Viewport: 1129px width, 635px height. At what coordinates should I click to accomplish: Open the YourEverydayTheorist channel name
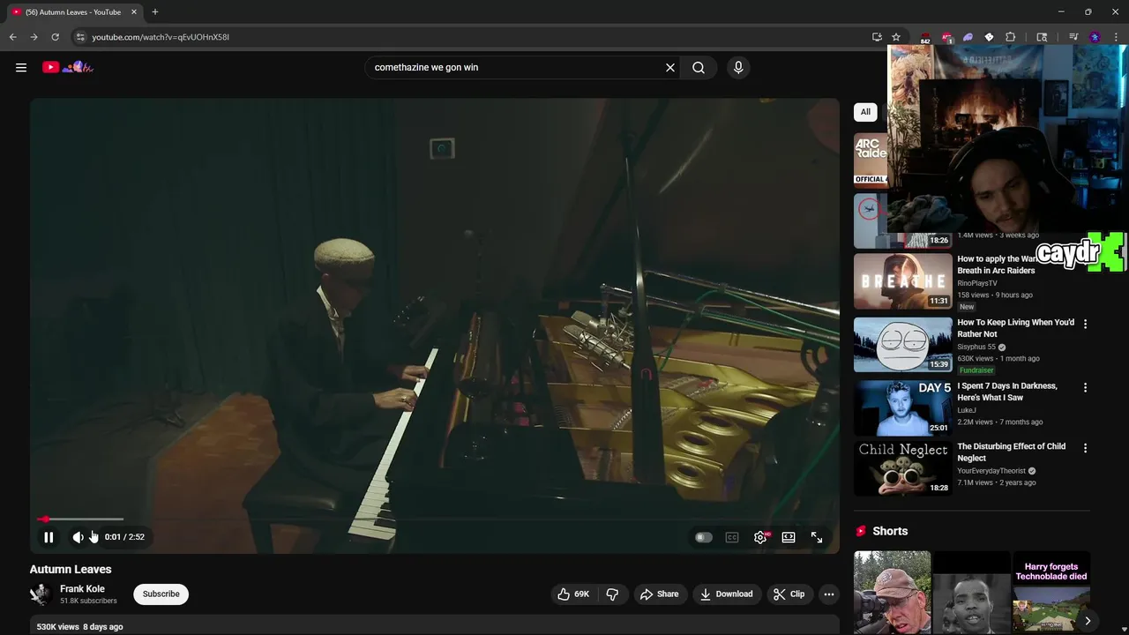click(x=991, y=471)
